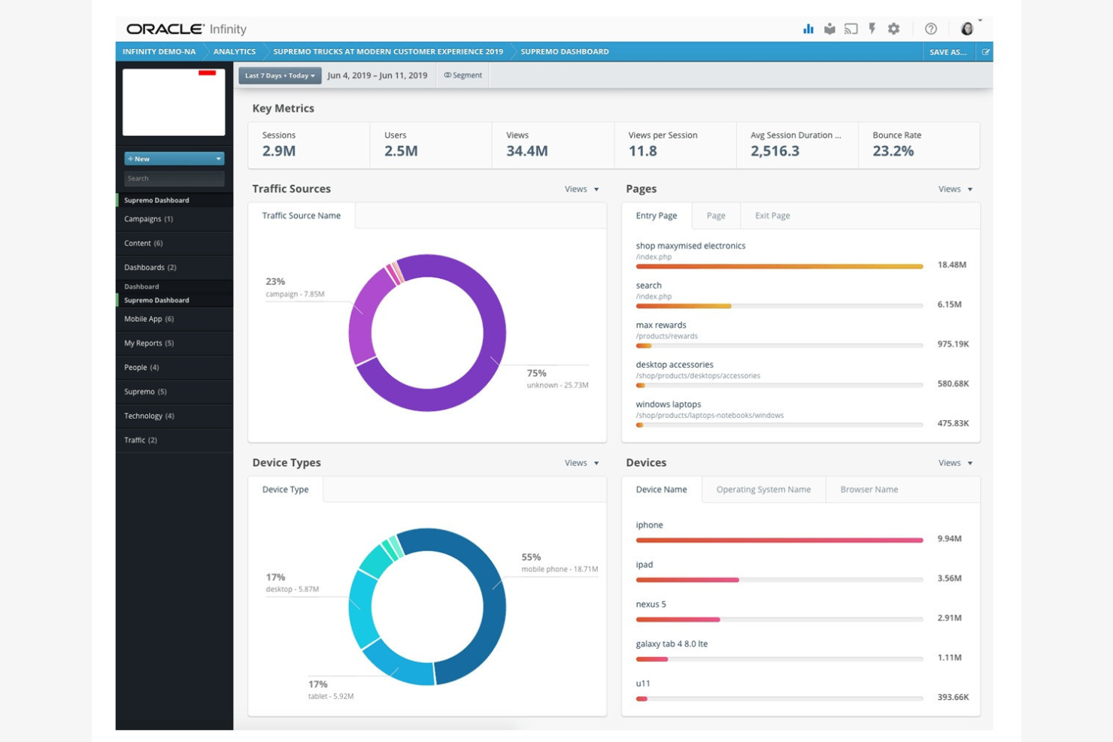Screen dimensions: 1113x742
Task: Click the "galaxy tab 4 8.0 lte" device row
Action: (802, 651)
